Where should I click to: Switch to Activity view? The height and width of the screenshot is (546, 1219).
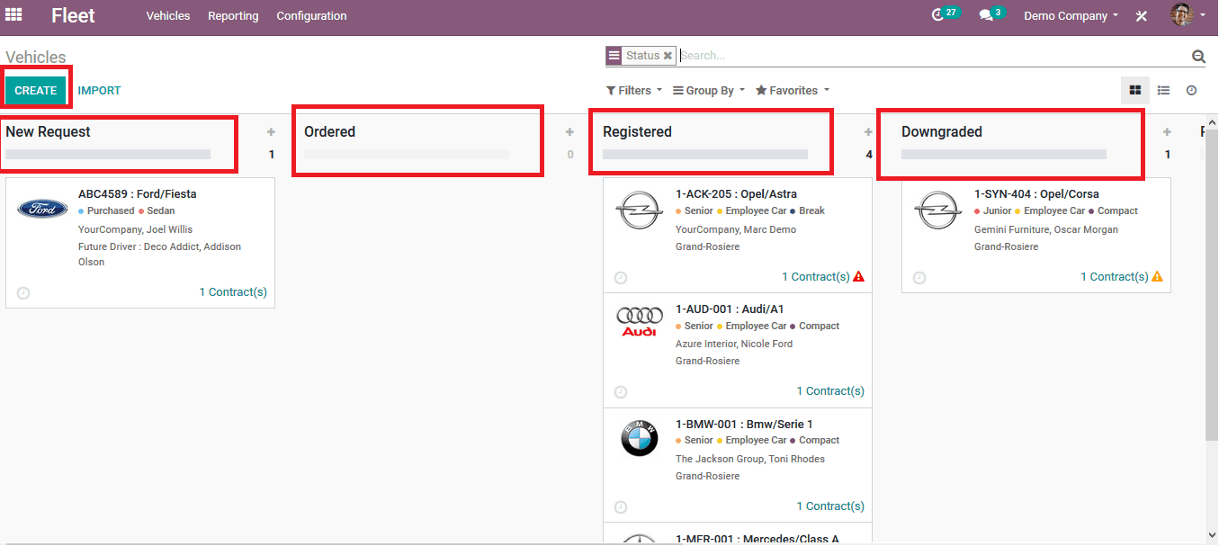1191,90
